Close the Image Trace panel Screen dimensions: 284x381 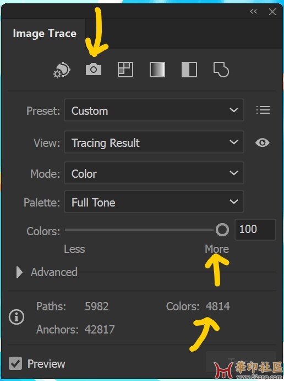[272, 12]
